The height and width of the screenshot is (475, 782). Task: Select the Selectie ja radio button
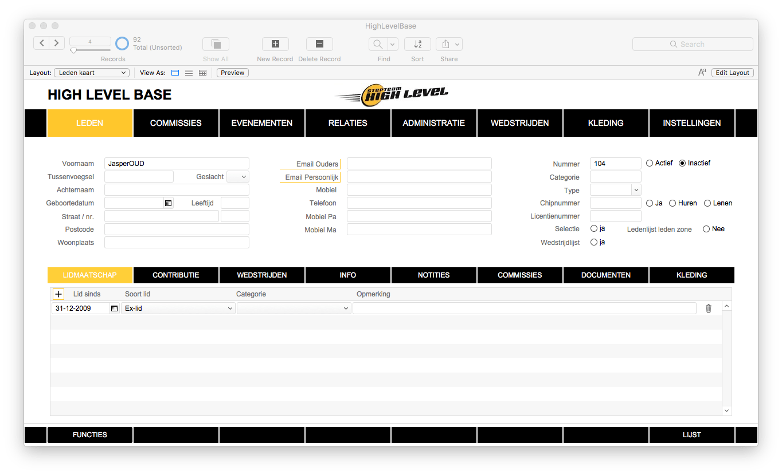click(x=594, y=229)
